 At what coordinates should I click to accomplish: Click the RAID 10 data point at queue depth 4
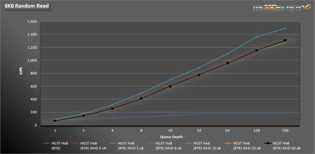pos(112,105)
